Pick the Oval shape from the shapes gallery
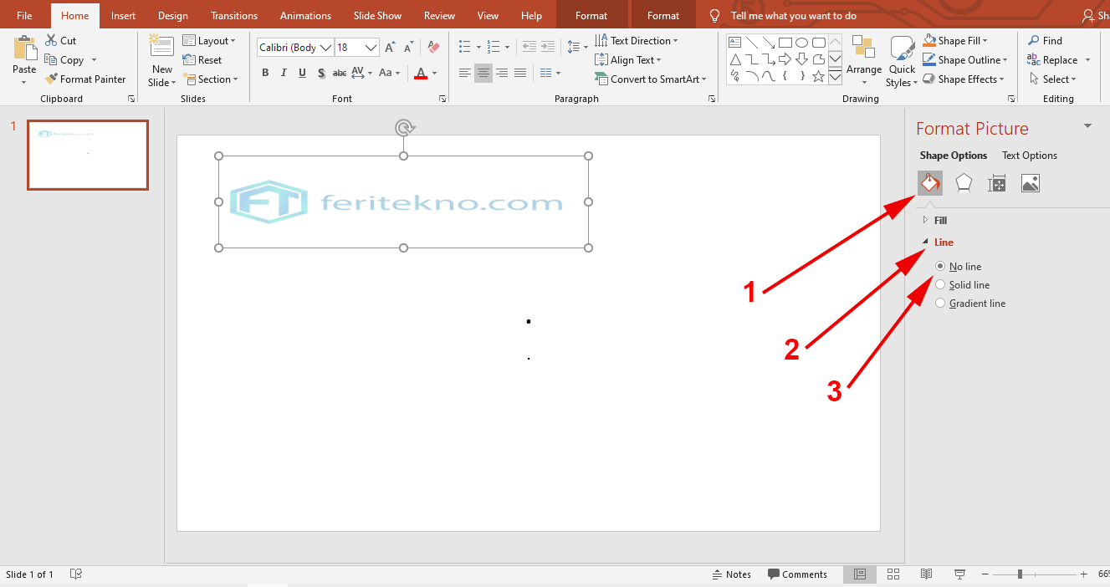The image size is (1110, 587). 801,43
